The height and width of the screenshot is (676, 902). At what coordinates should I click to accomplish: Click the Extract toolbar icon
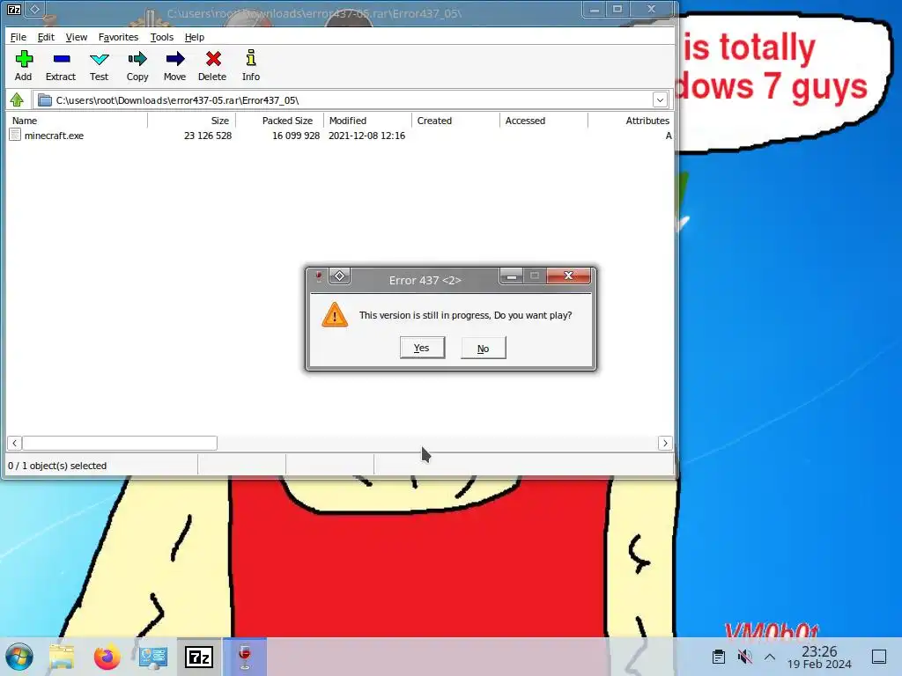point(61,65)
